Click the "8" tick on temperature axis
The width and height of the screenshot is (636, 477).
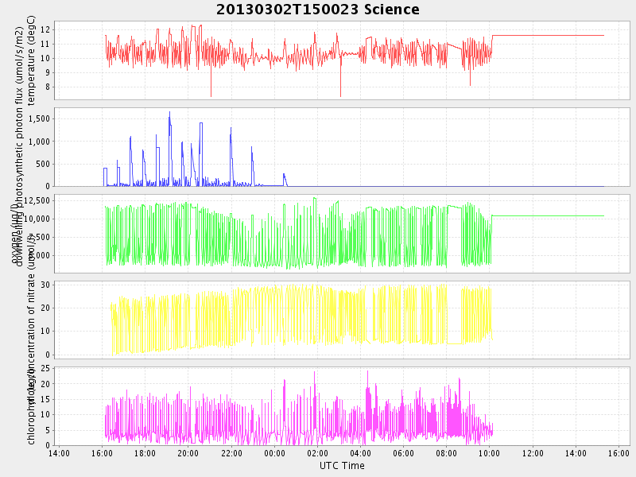(48, 87)
